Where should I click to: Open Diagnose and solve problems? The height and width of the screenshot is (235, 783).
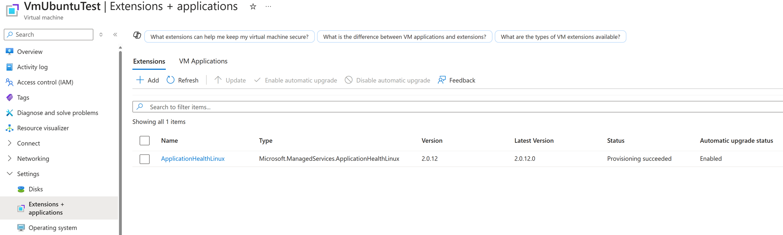click(x=58, y=113)
